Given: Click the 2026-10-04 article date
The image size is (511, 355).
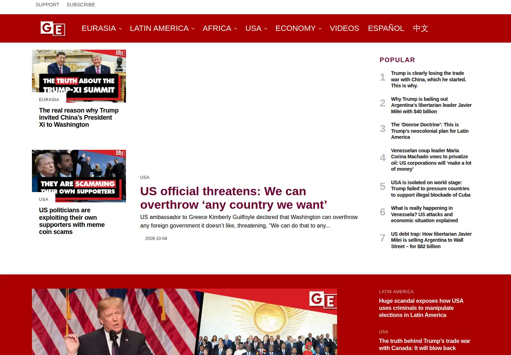Looking at the screenshot, I should [x=156, y=239].
